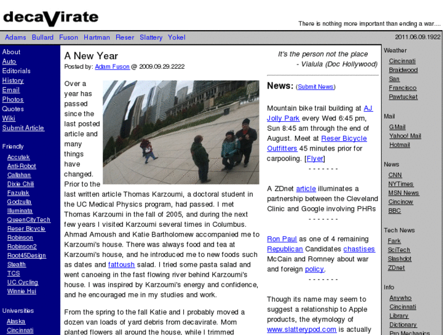The image size is (447, 335).
Task: Open the Auto section link
Action: click(x=9, y=61)
